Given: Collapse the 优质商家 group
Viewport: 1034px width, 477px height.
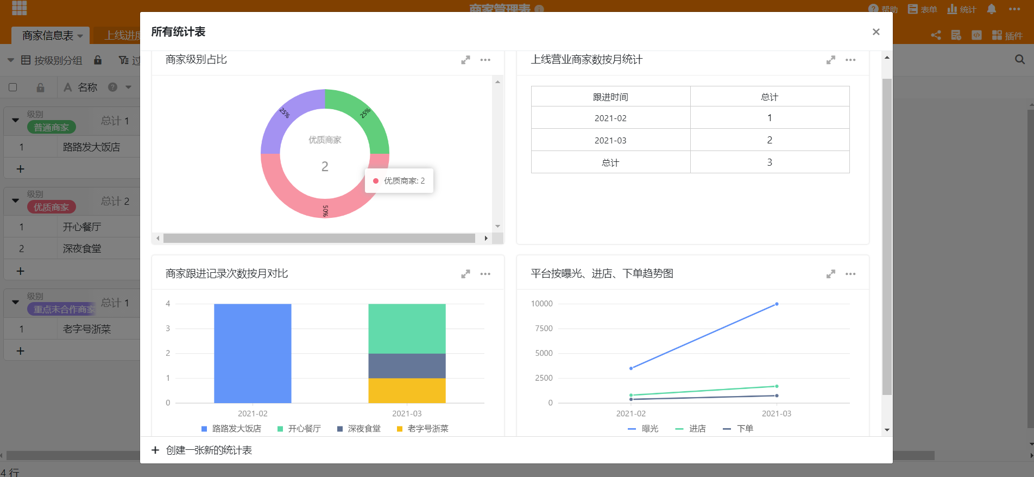Looking at the screenshot, I should 15,200.
